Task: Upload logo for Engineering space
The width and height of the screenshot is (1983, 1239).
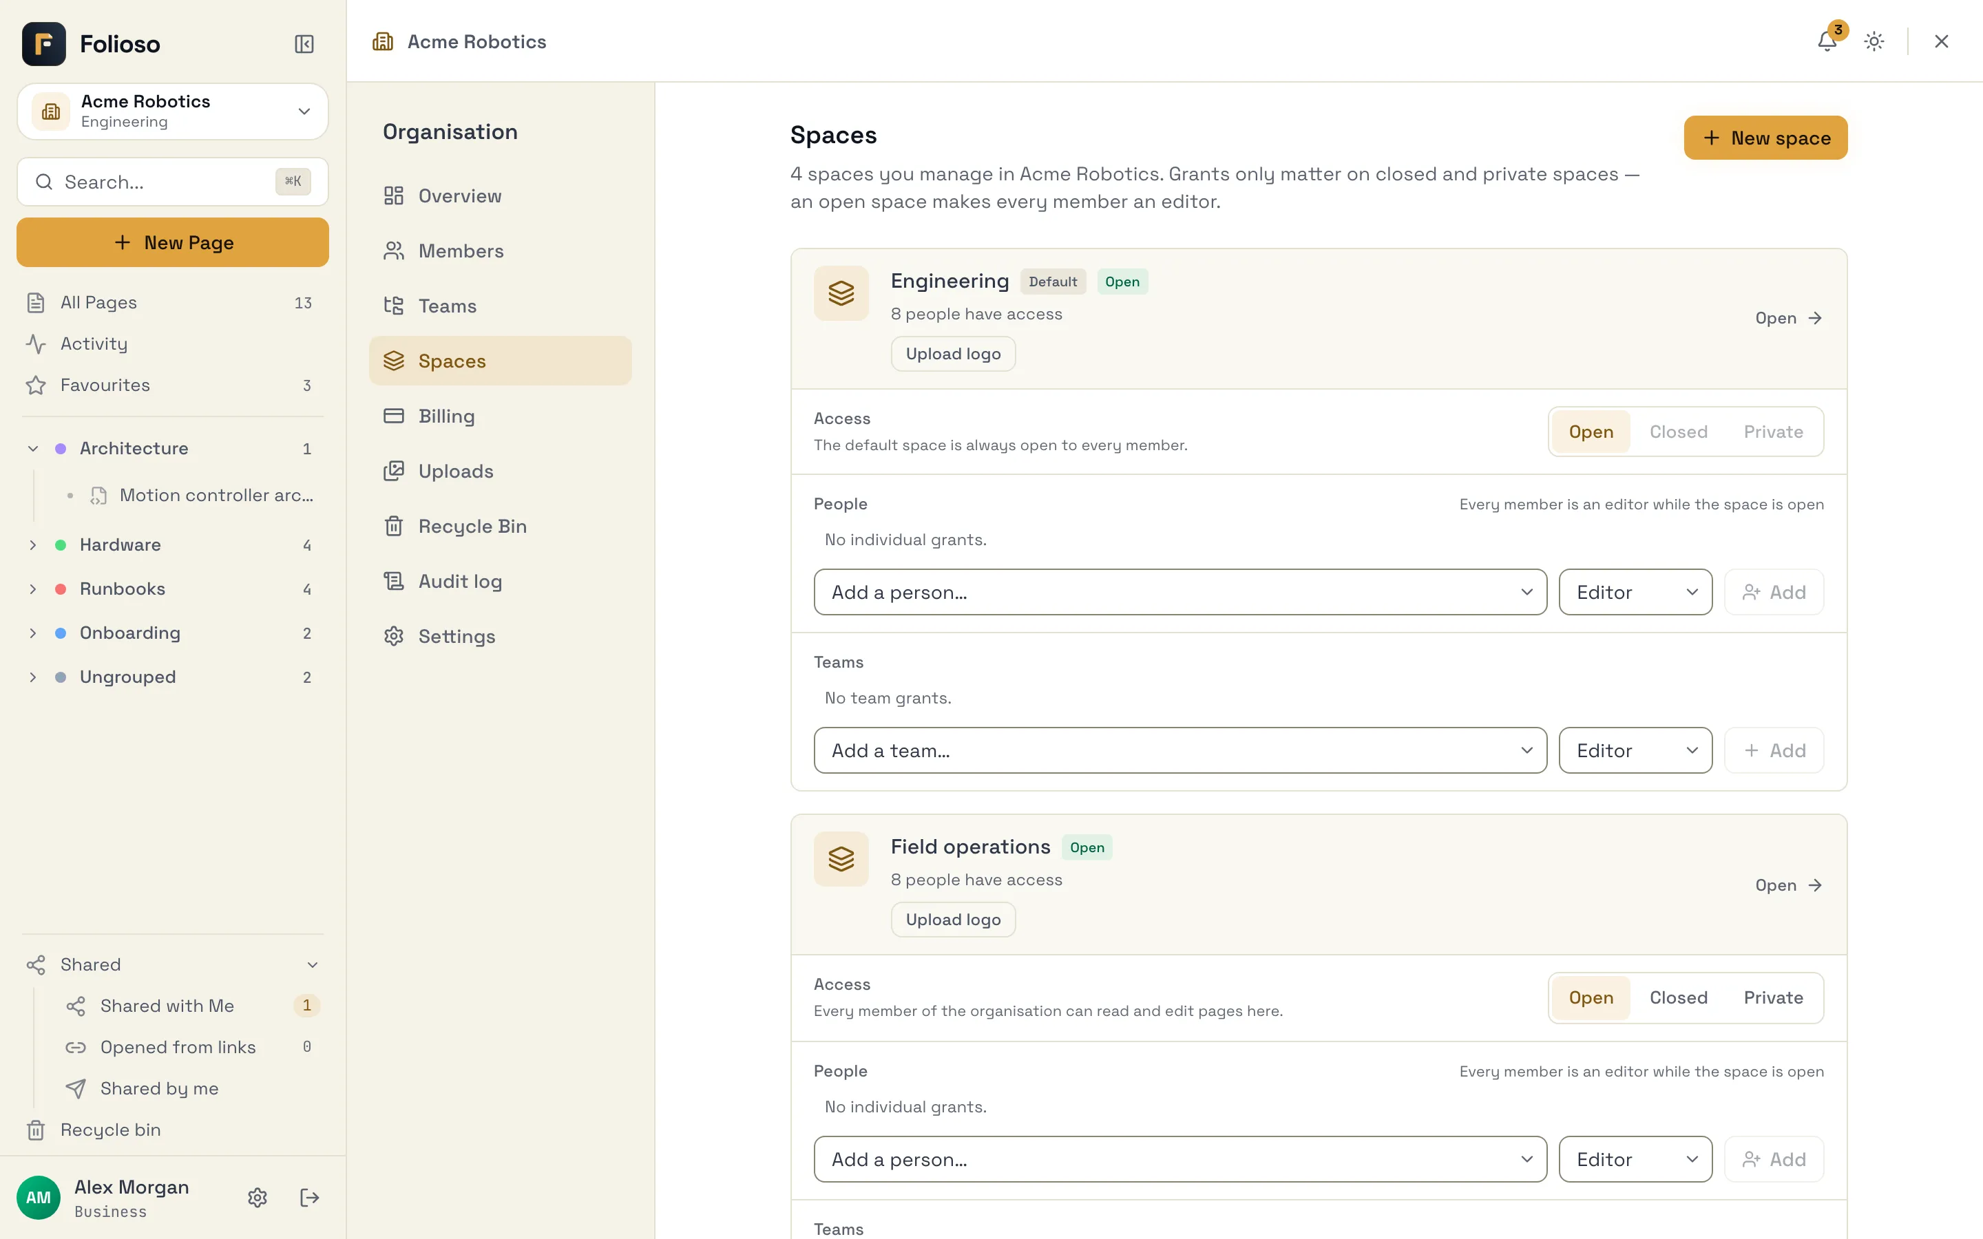Action: click(x=953, y=354)
